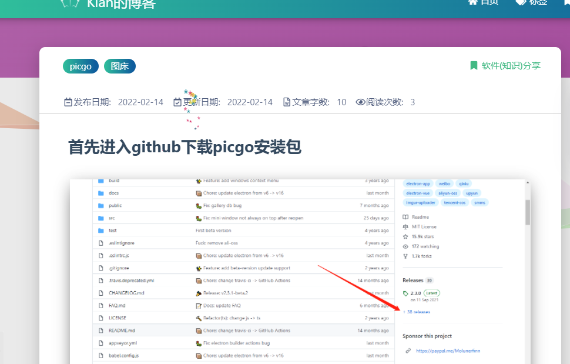Click the calendar icon beside 发布日期
This screenshot has height=364, width=570.
point(68,102)
